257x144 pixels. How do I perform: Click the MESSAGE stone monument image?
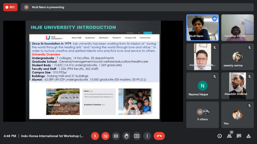click(63, 102)
